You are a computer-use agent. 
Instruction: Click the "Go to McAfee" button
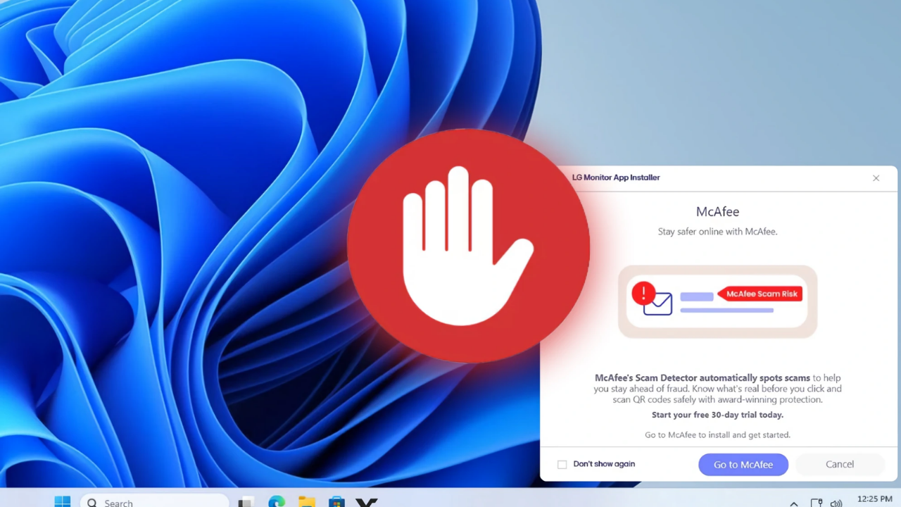click(x=743, y=465)
